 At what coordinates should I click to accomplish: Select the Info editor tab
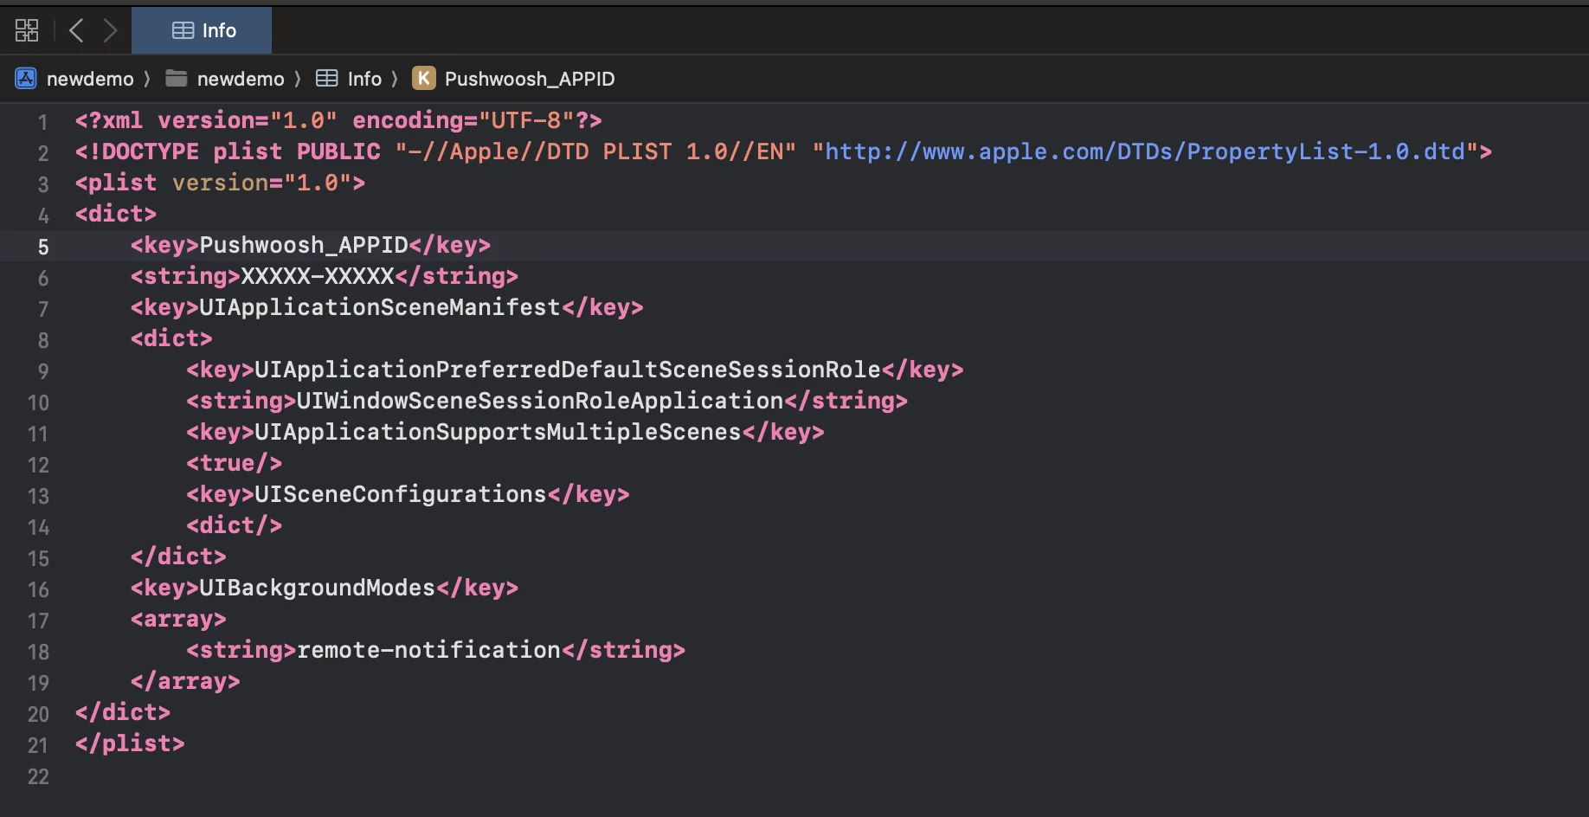tap(203, 30)
